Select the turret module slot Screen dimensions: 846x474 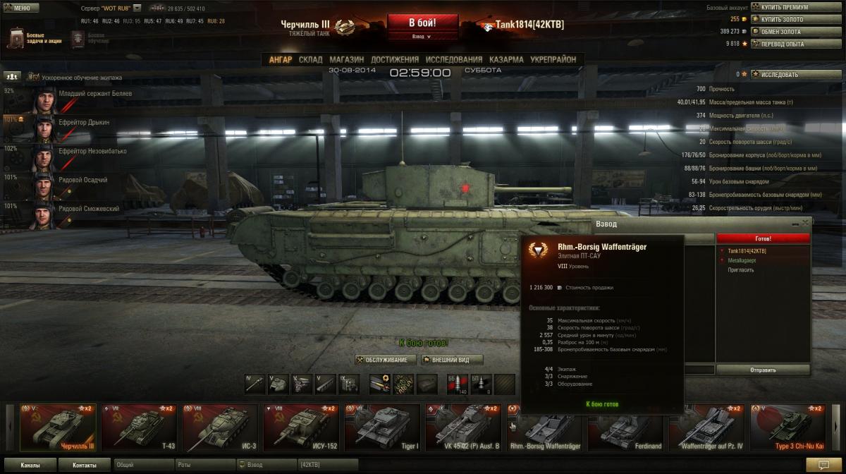coord(278,384)
